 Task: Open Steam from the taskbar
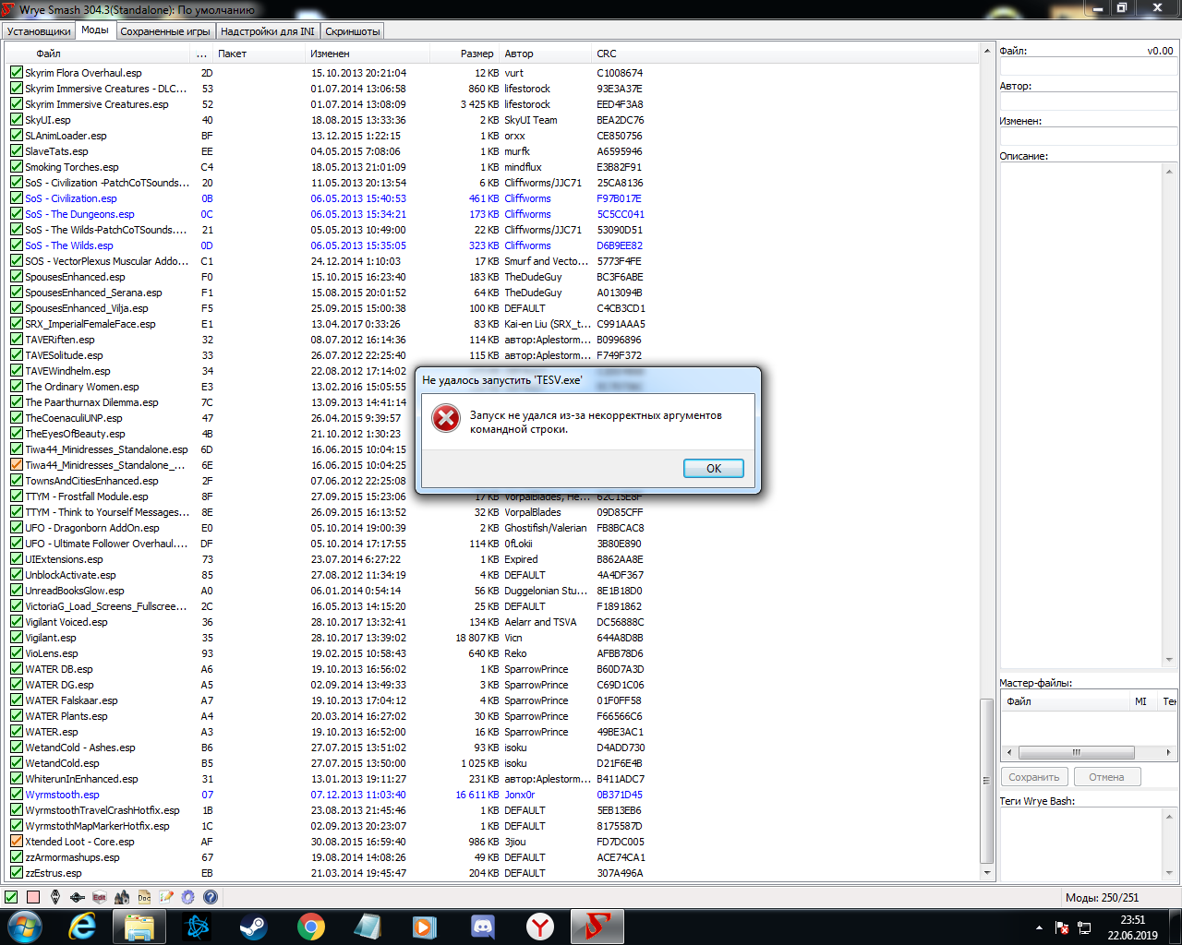pos(253,927)
